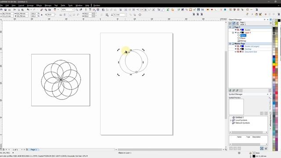Viewport: 281px width, 158px height.
Task: Click the Undo arrow icon
Action: (x=28, y=10)
